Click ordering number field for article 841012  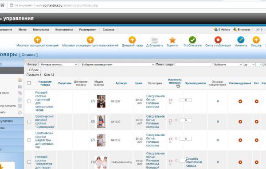[x=186, y=138]
